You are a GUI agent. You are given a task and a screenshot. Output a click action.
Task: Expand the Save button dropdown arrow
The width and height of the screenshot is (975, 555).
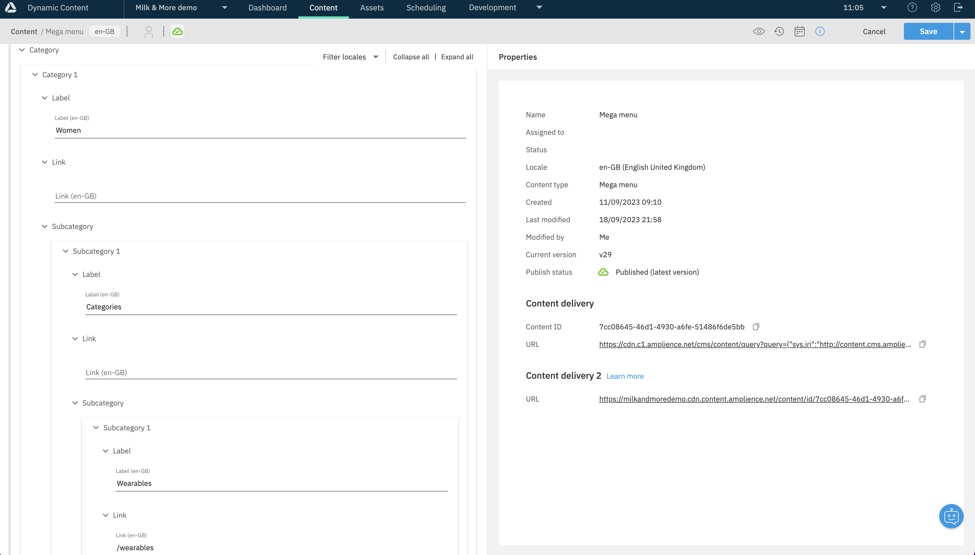[x=962, y=31]
